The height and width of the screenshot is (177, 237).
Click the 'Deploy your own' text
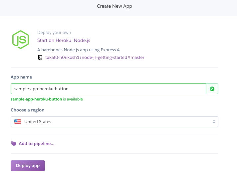tap(54, 33)
